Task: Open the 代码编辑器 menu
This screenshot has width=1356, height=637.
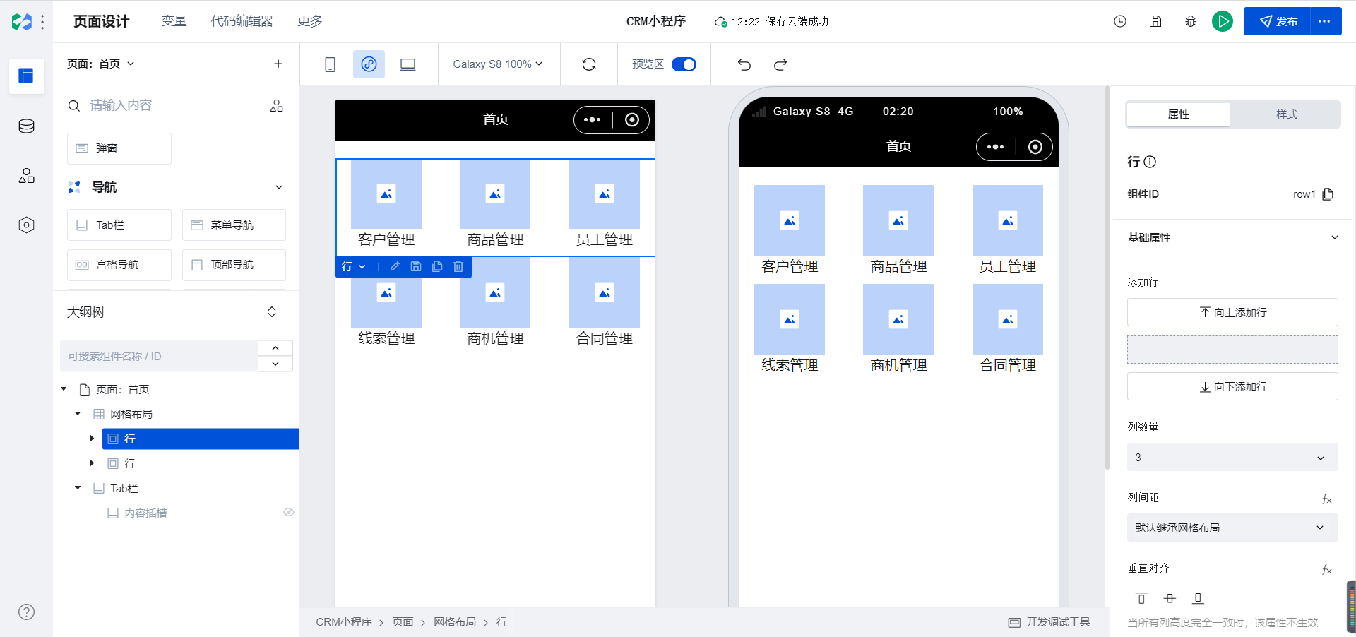Action: 242,21
